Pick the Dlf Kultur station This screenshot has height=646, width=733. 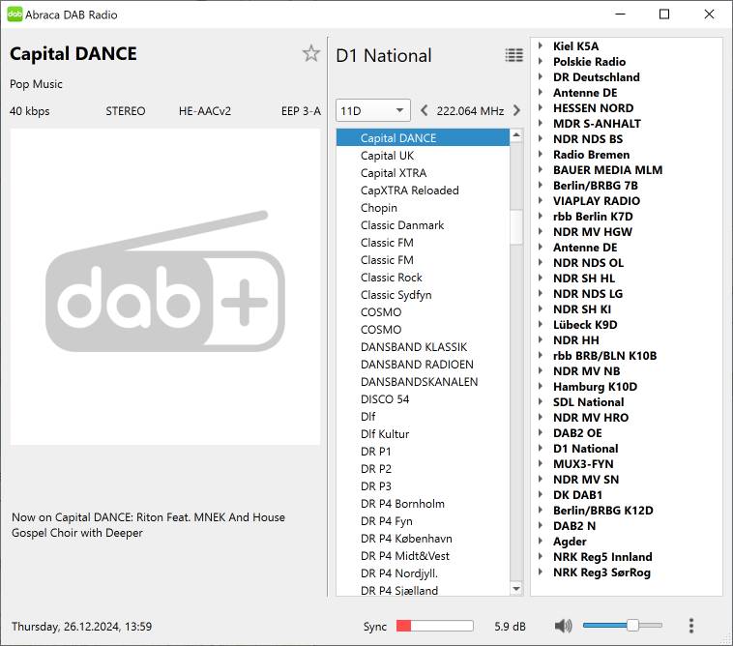(x=385, y=434)
